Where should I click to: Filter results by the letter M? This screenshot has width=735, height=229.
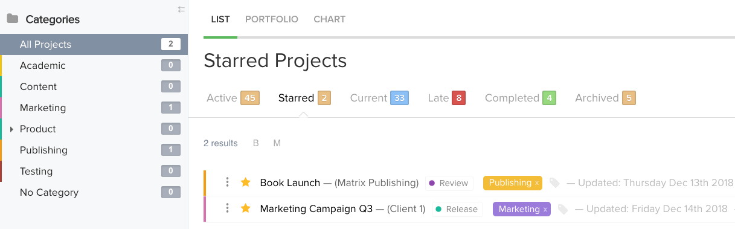tap(277, 143)
